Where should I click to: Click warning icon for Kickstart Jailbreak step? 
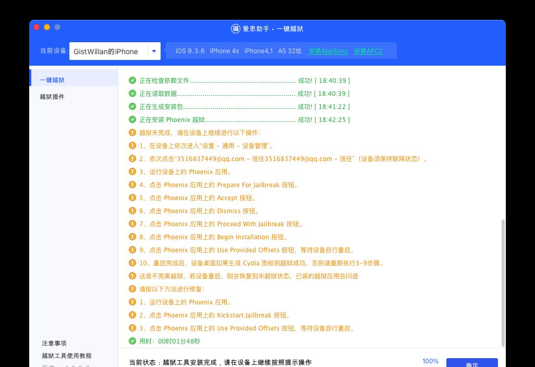(132, 315)
